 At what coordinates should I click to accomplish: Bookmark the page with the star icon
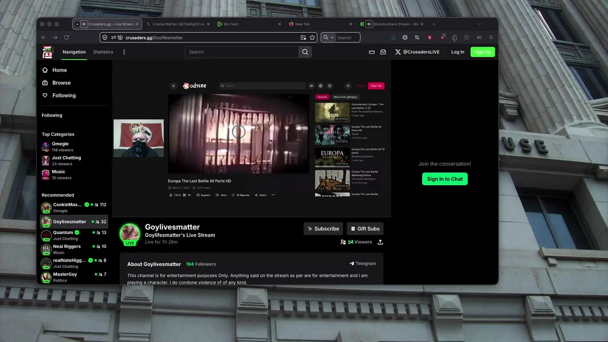coord(312,38)
